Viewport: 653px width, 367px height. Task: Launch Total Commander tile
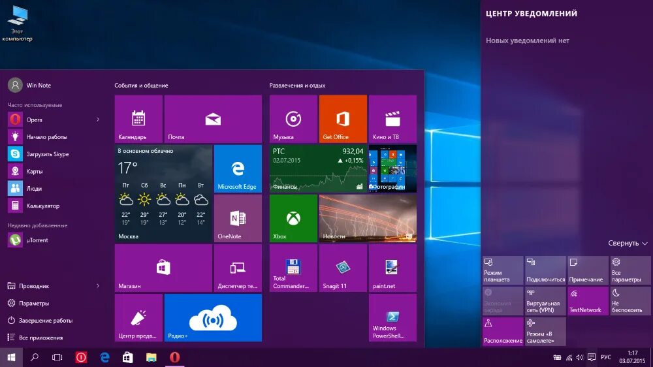[x=293, y=268]
